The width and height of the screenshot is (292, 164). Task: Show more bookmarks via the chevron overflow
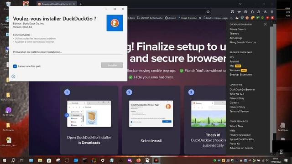(x=200, y=18)
